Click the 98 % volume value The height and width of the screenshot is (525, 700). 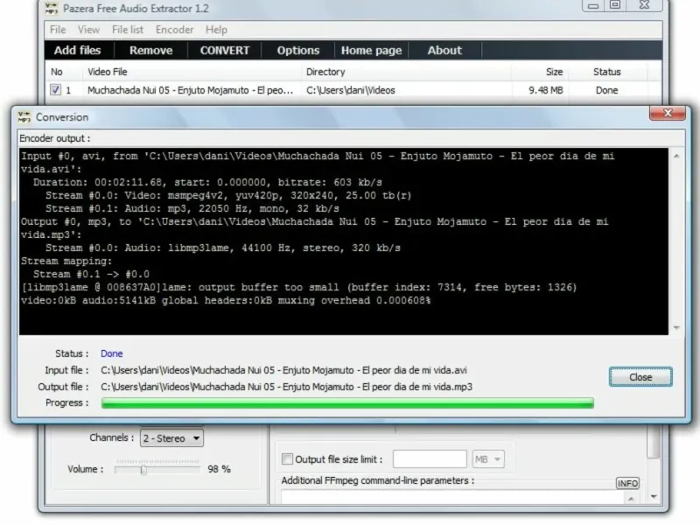[220, 469]
